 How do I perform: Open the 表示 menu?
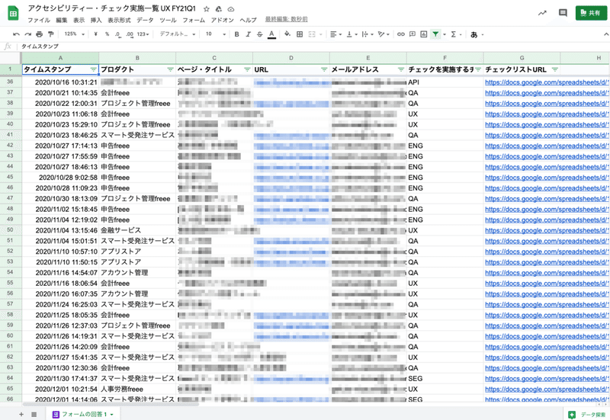coord(79,21)
